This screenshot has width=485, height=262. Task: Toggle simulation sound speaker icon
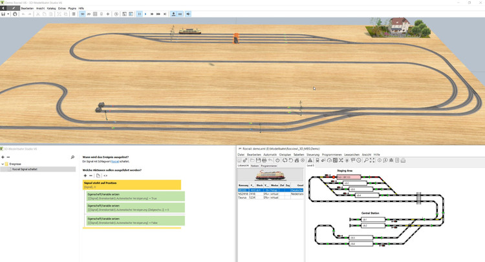pos(189,14)
